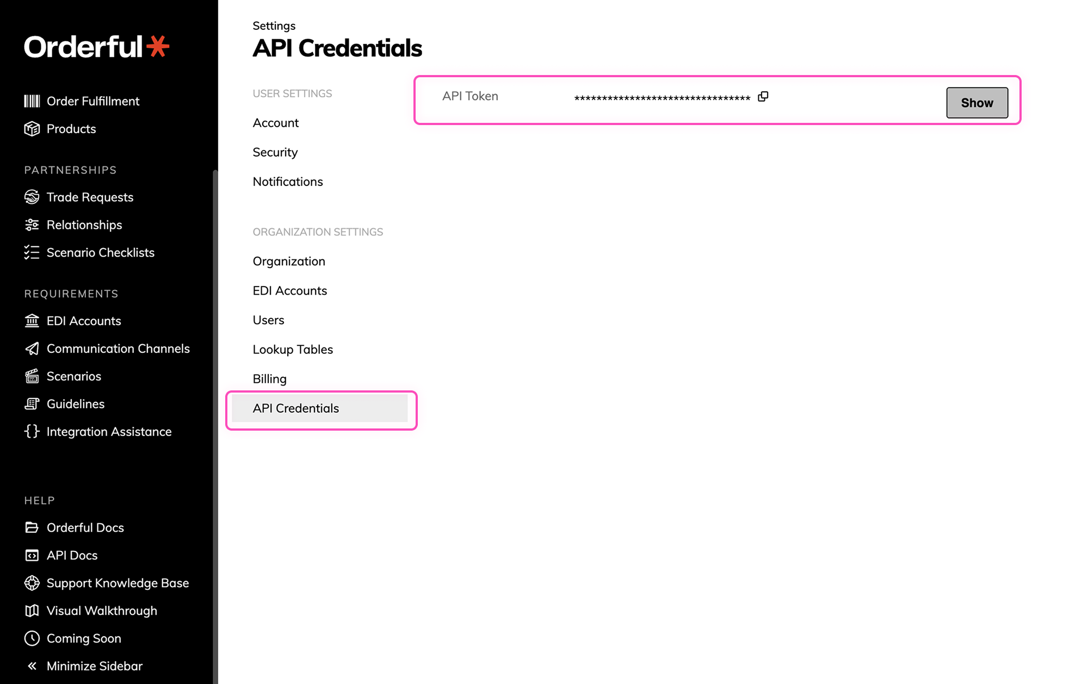
Task: Open Support Knowledge Base globe icon
Action: (33, 583)
